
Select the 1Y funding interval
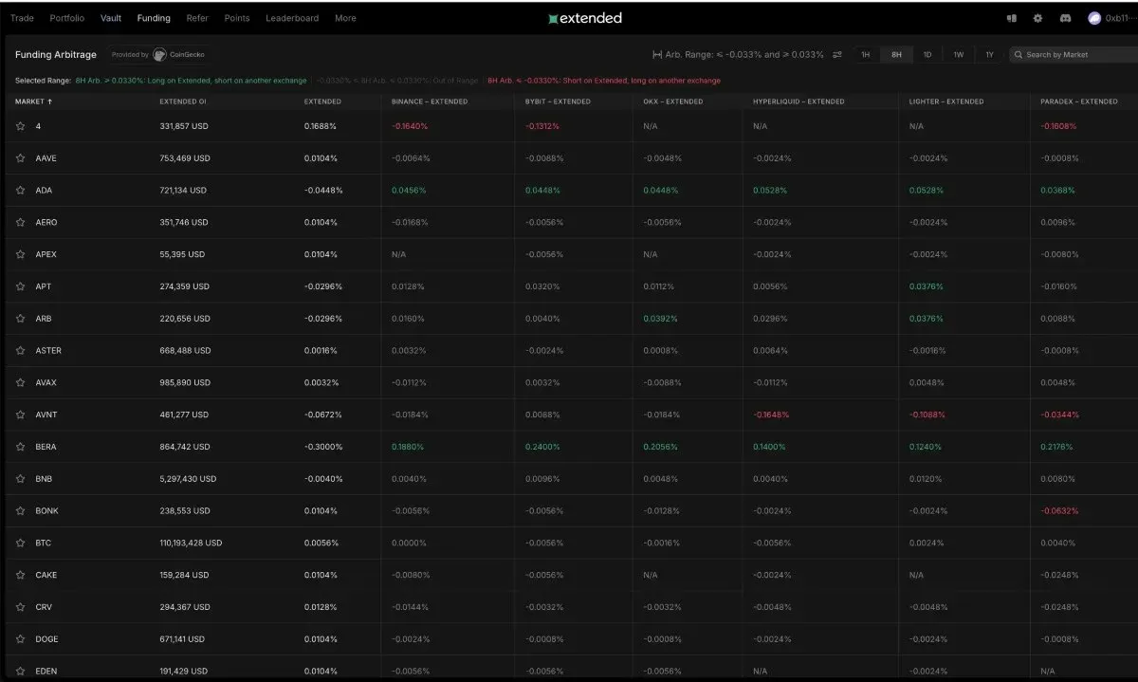point(989,55)
